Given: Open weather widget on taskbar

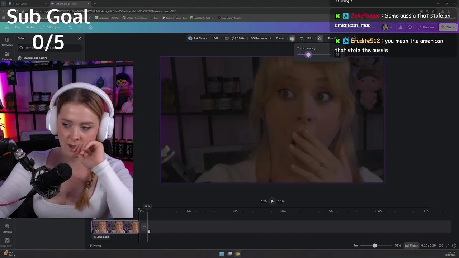Looking at the screenshot, I should [x=9, y=253].
